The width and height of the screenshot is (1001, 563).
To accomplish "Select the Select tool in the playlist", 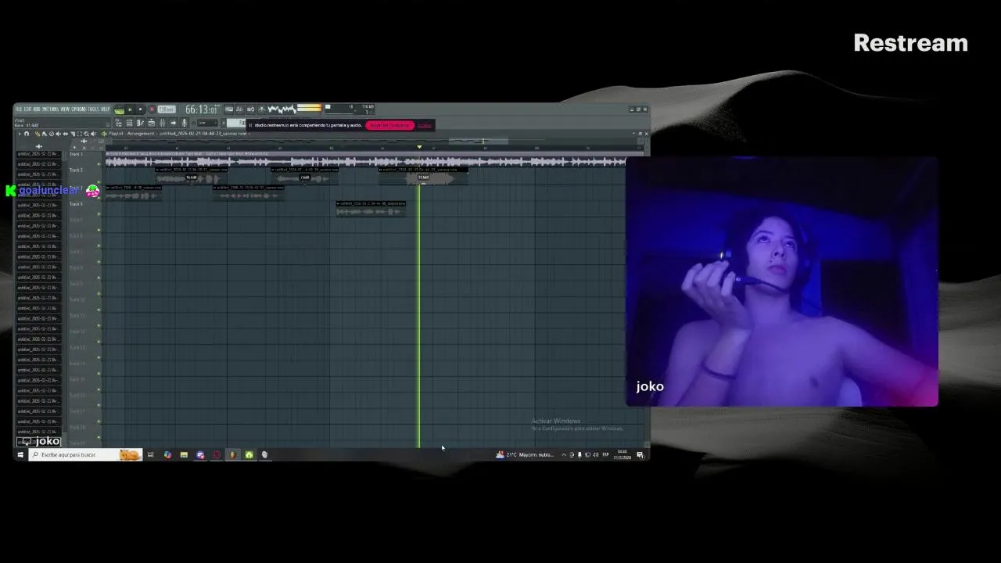I will [x=80, y=134].
